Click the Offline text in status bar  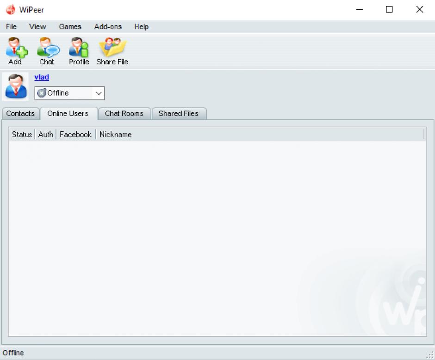click(13, 353)
